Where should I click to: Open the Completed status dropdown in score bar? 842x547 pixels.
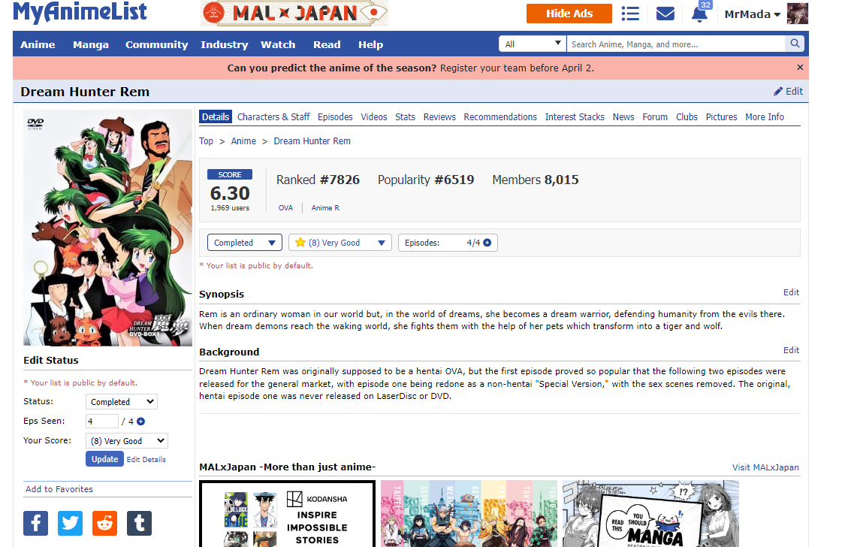click(x=244, y=243)
